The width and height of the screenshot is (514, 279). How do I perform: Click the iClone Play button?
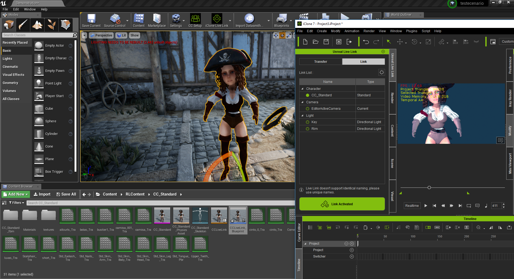click(x=426, y=206)
